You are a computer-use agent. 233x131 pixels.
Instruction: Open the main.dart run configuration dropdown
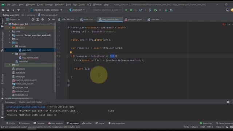tap(77, 10)
